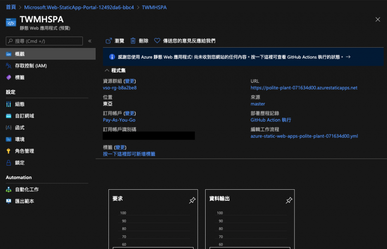Image resolution: width=387 pixels, height=249 pixels.
Task: Click the 環境 environments icon in the sidebar
Action: (x=9, y=139)
